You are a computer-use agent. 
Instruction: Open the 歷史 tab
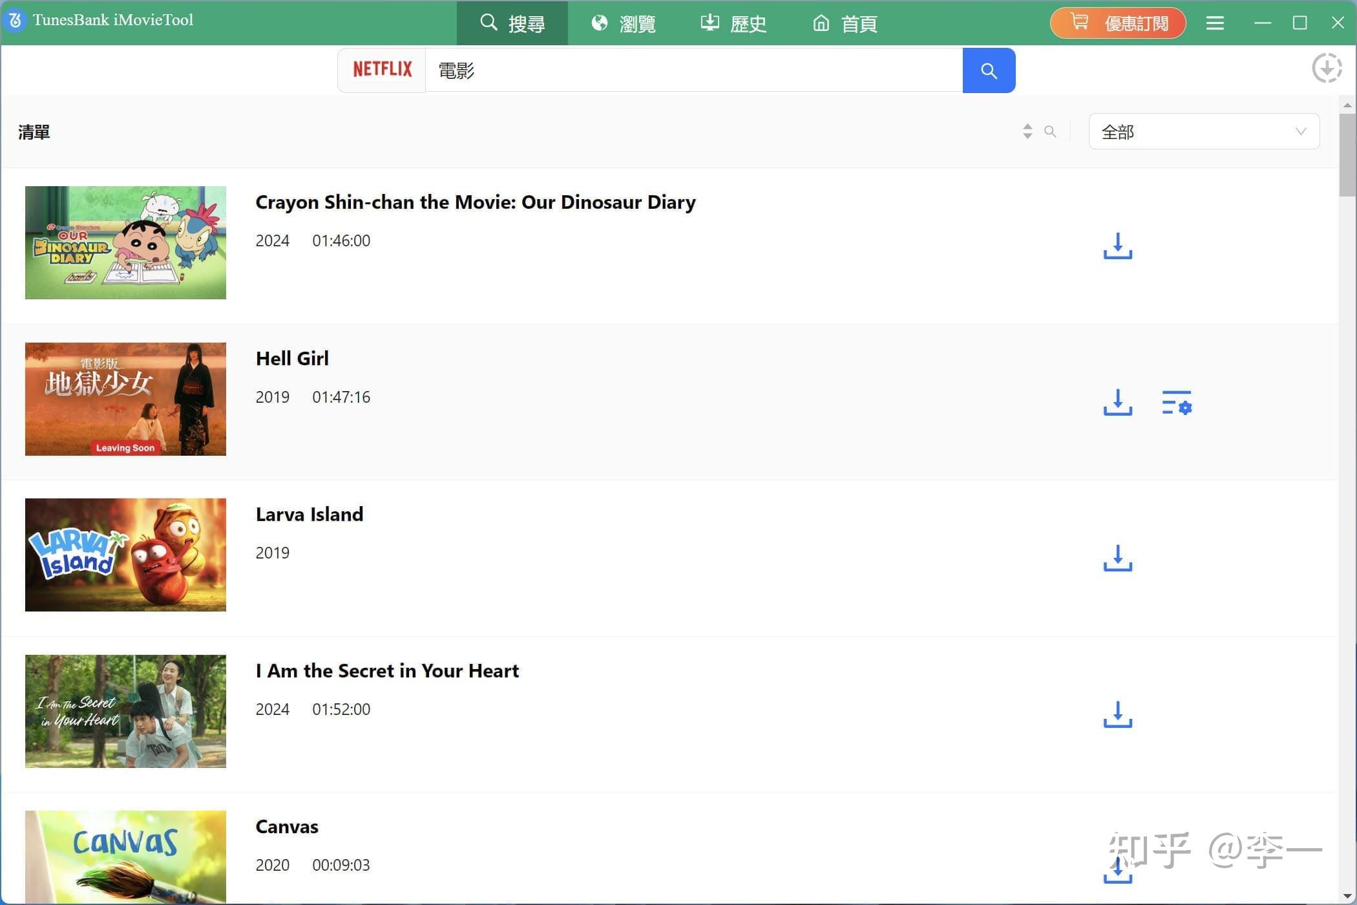coord(732,23)
